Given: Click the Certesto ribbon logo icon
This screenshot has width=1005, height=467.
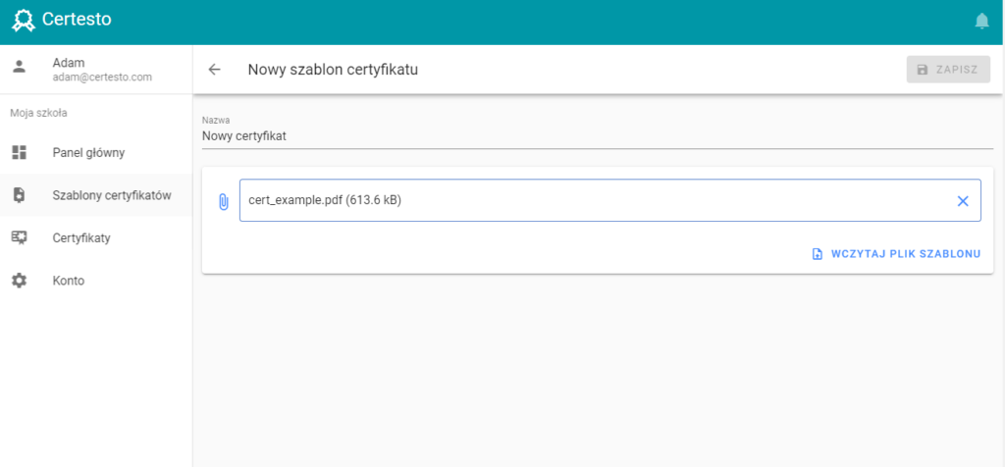Looking at the screenshot, I should click(24, 21).
